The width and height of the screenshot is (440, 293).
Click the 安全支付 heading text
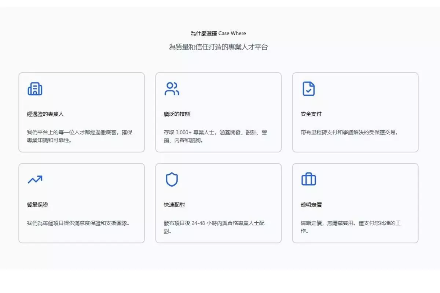point(311,114)
